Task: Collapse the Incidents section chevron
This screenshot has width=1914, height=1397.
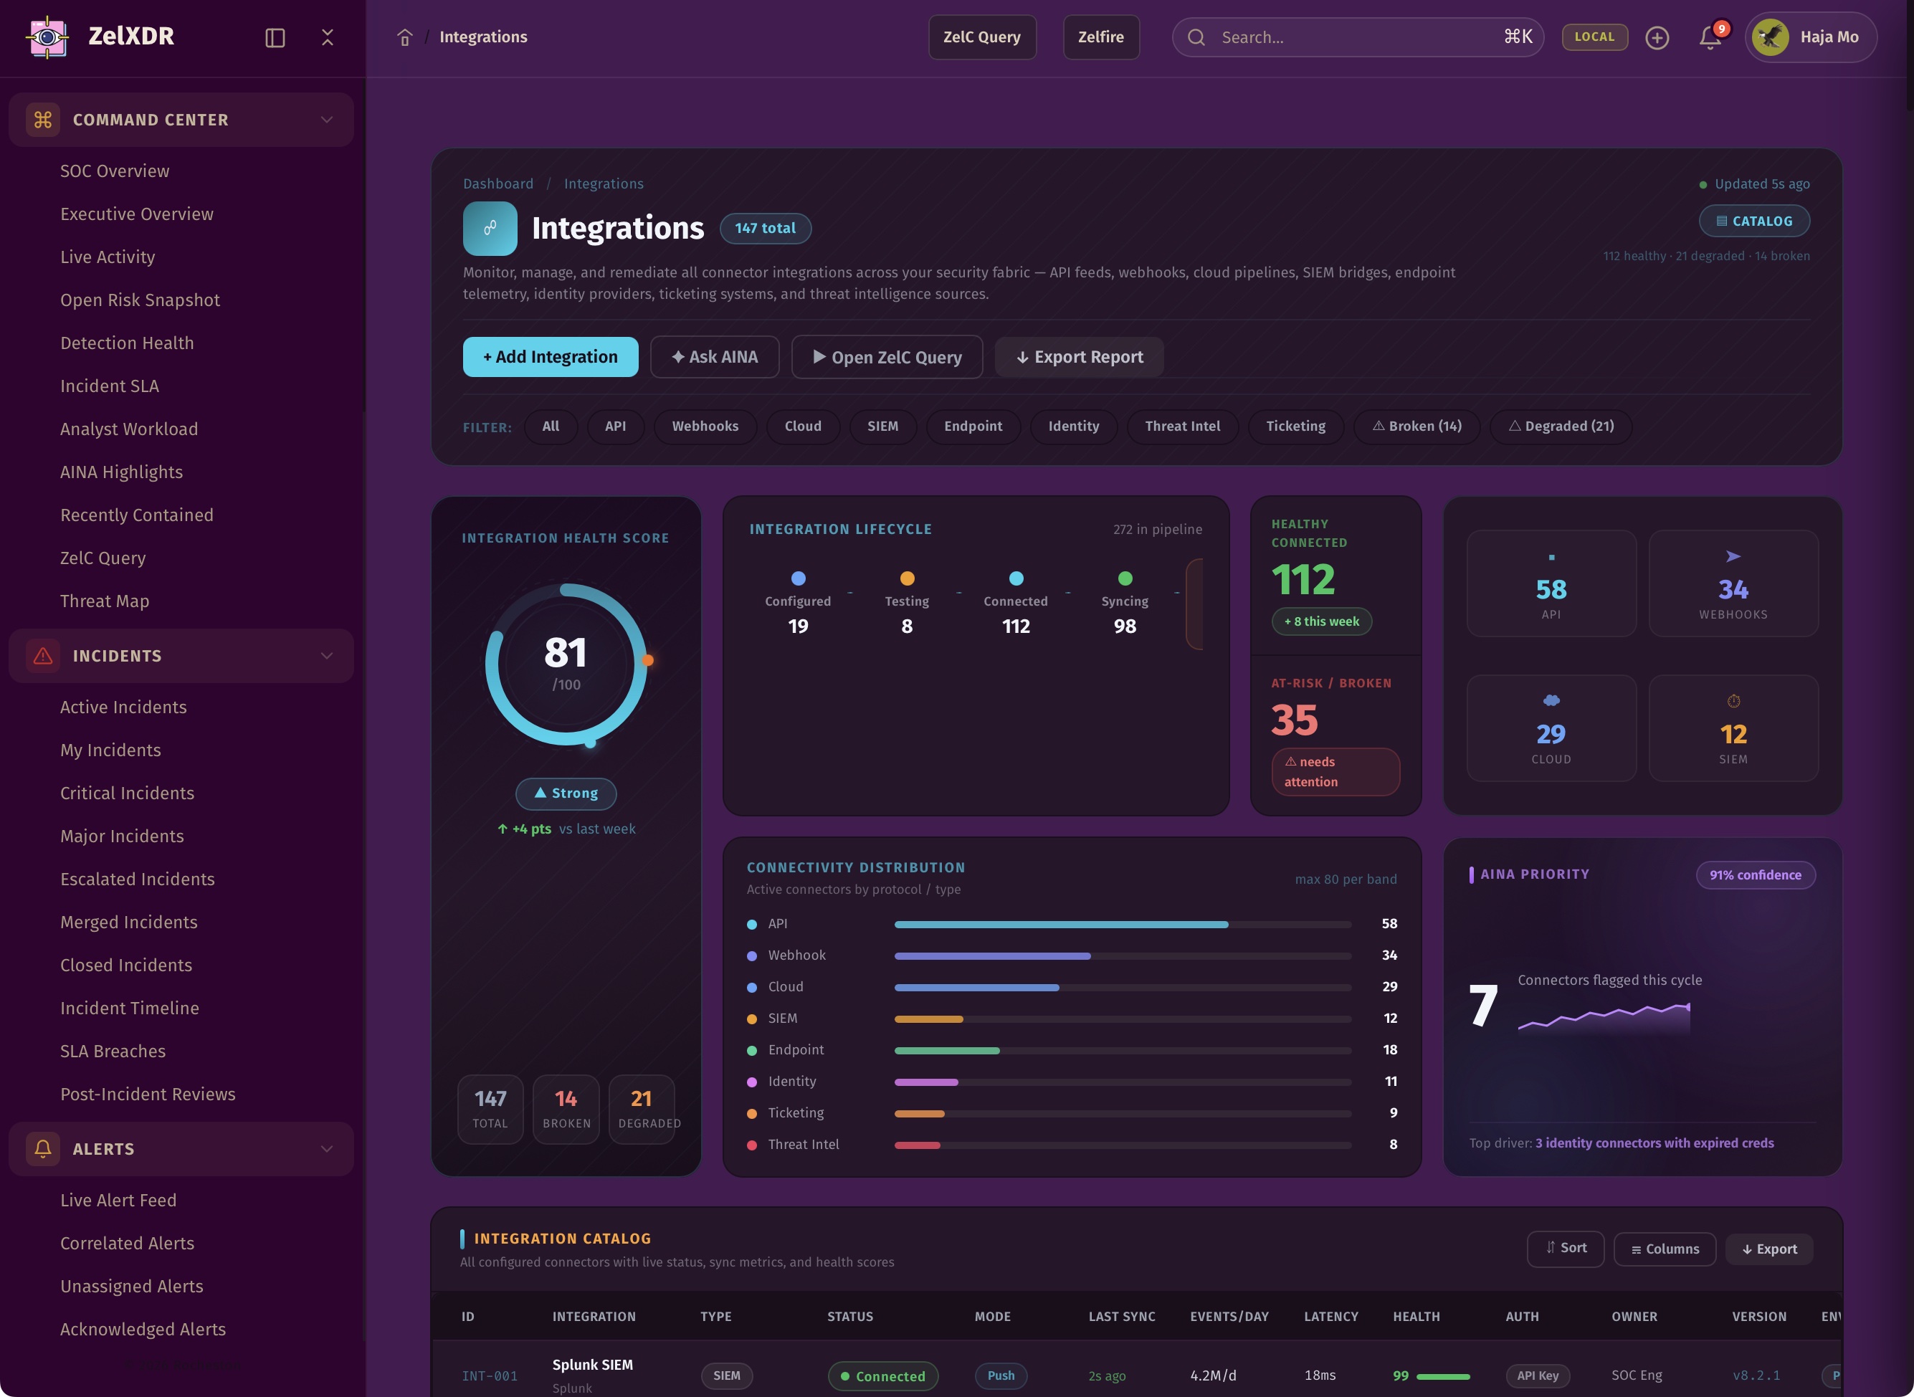Action: [326, 655]
